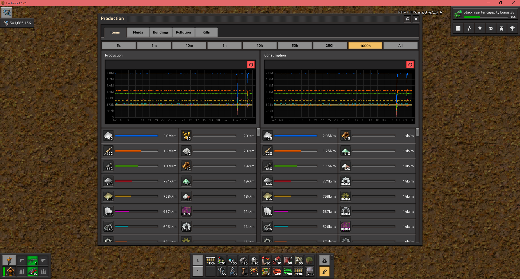Select red wire stack 400
This screenshot has width=520, height=279.
[x=277, y=271]
